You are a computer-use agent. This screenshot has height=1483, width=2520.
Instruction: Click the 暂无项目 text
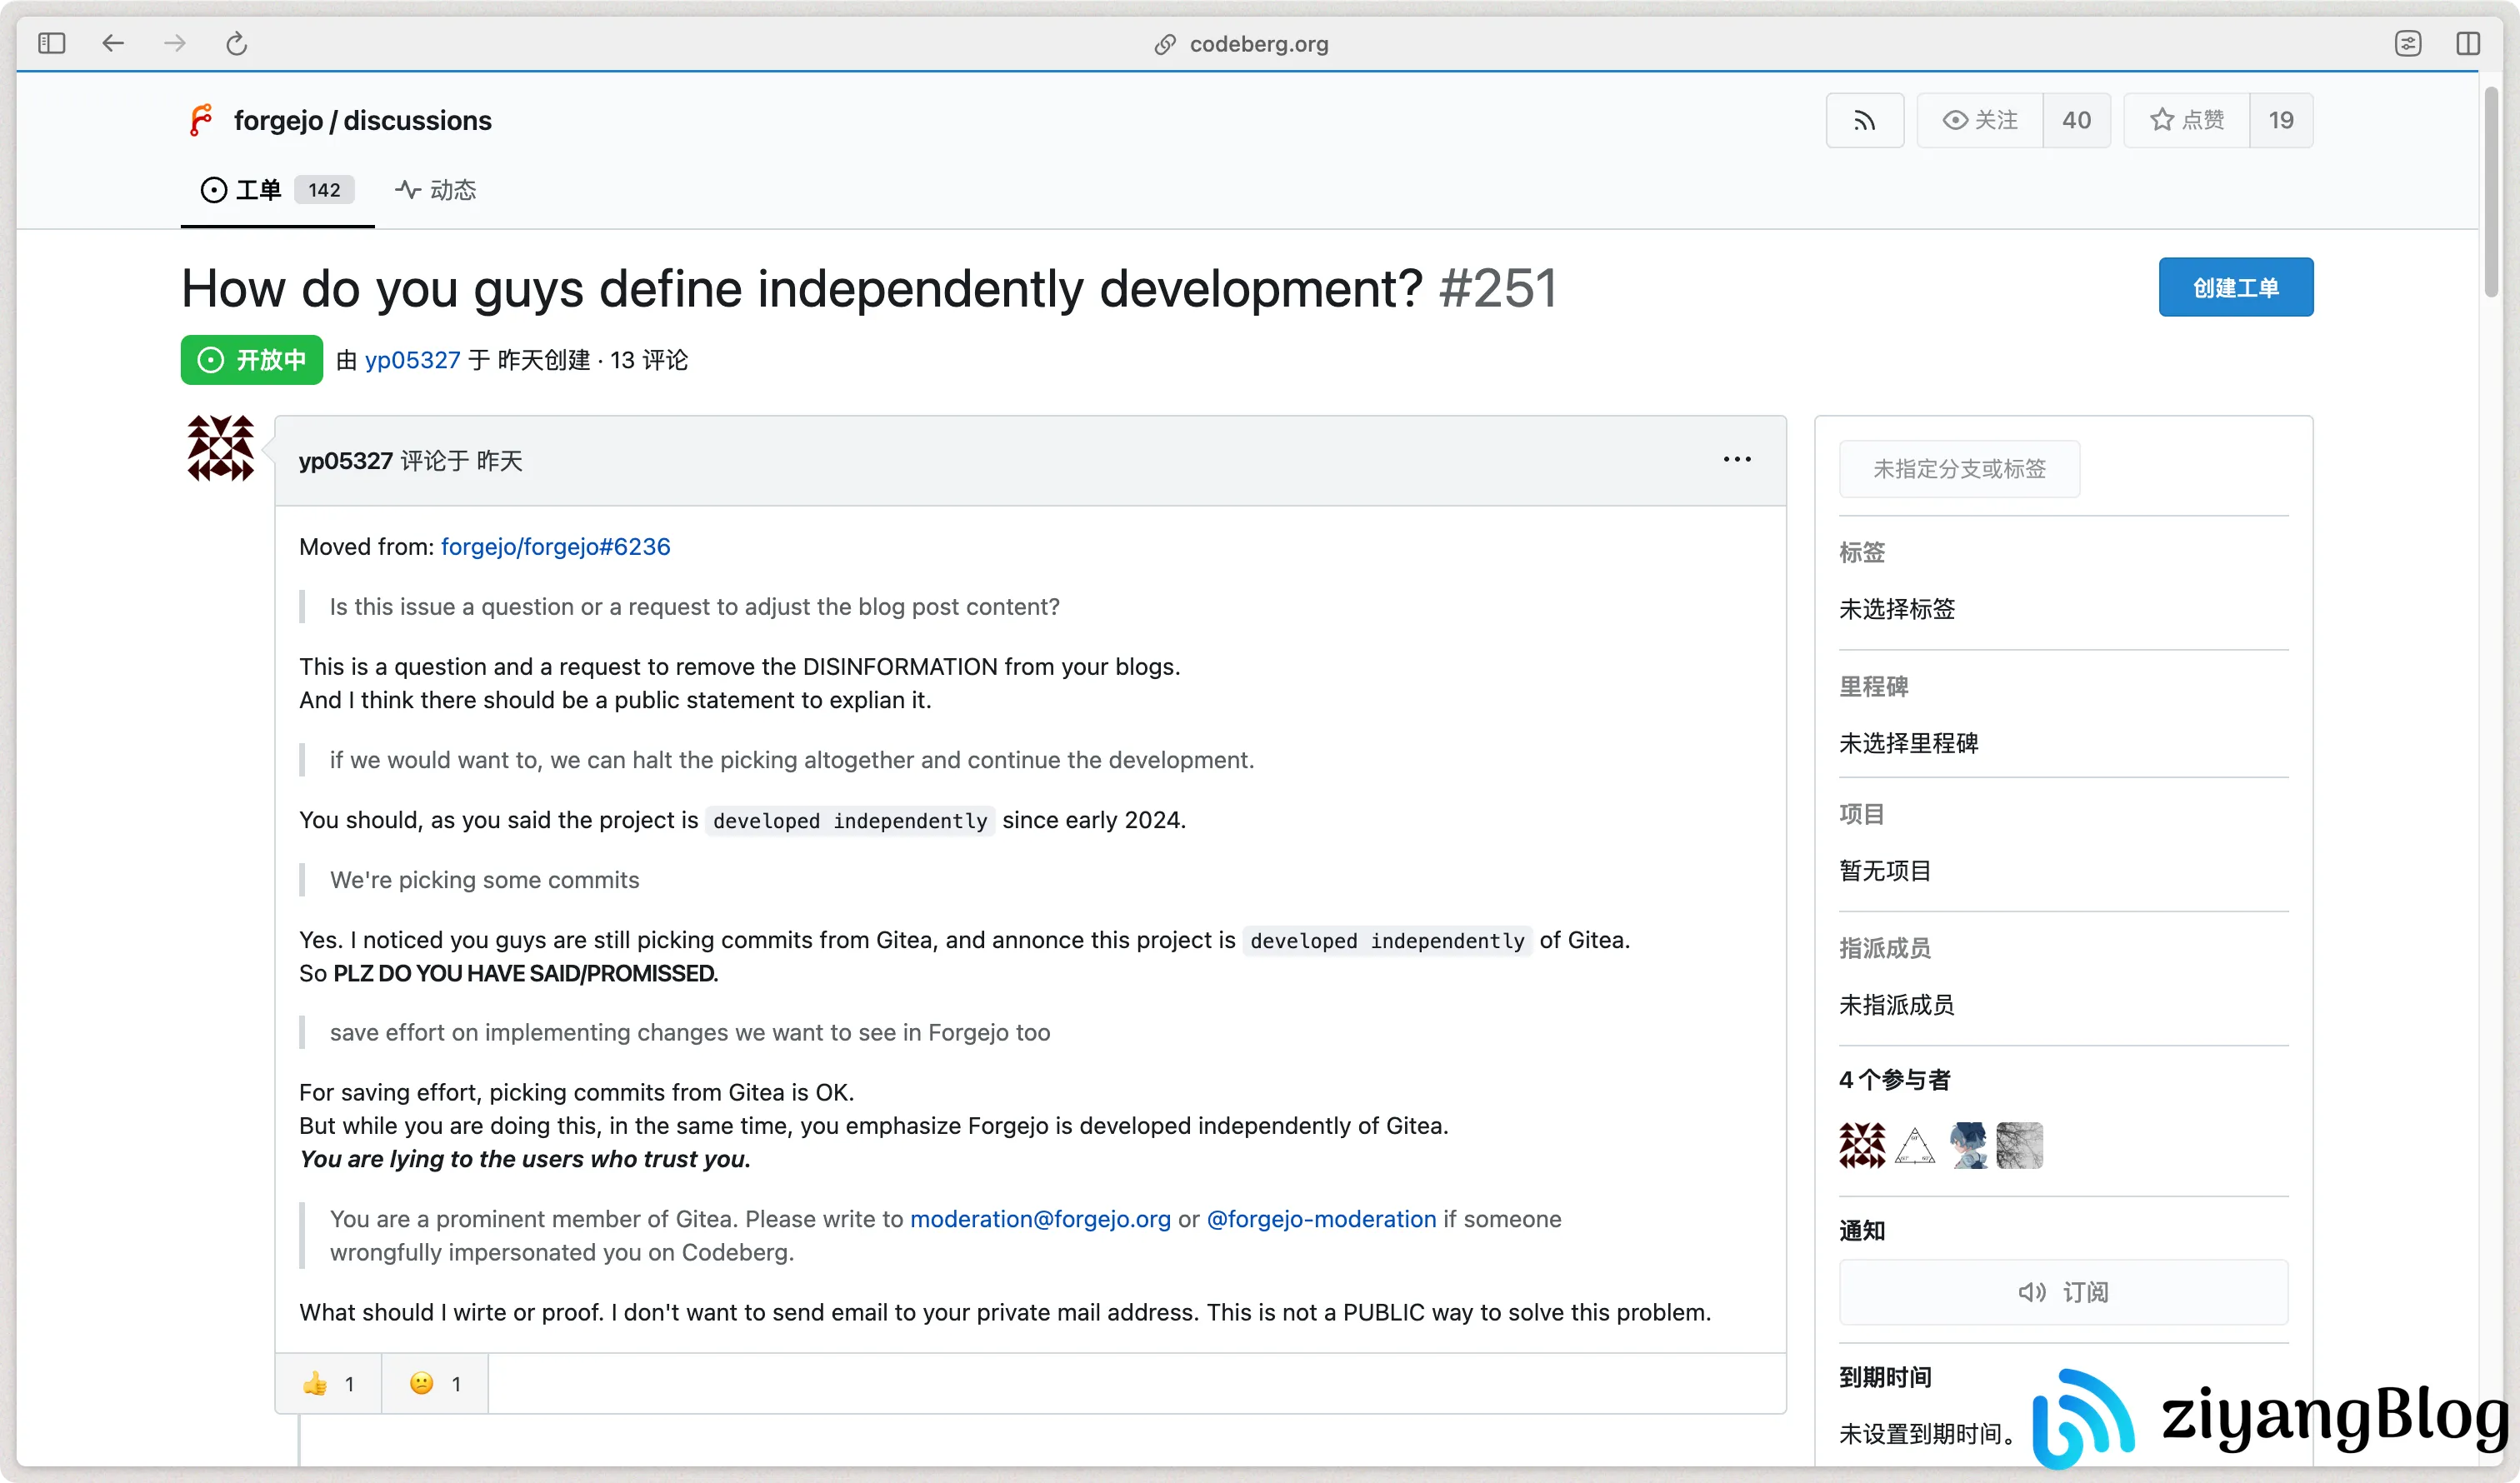click(x=1885, y=870)
